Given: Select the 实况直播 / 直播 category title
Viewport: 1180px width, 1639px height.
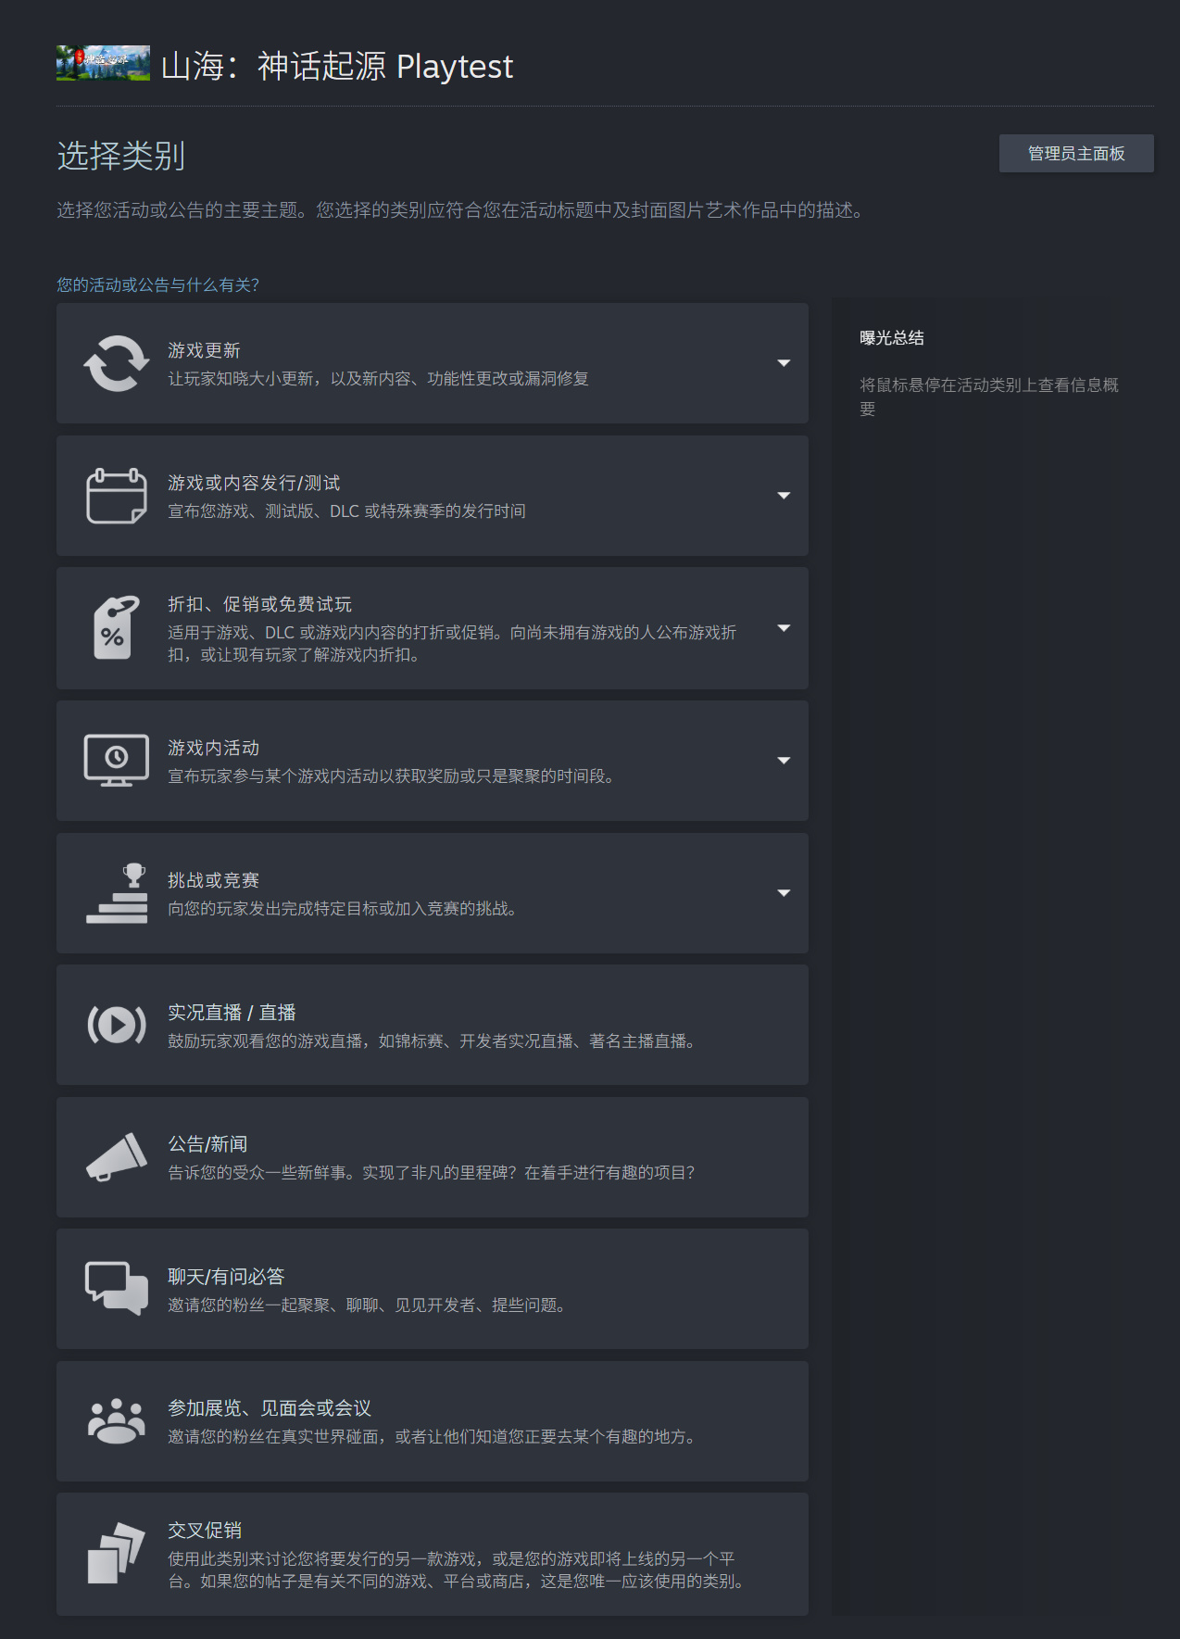Looking at the screenshot, I should tap(232, 1013).
